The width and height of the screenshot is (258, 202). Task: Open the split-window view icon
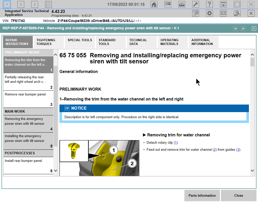(168, 4)
